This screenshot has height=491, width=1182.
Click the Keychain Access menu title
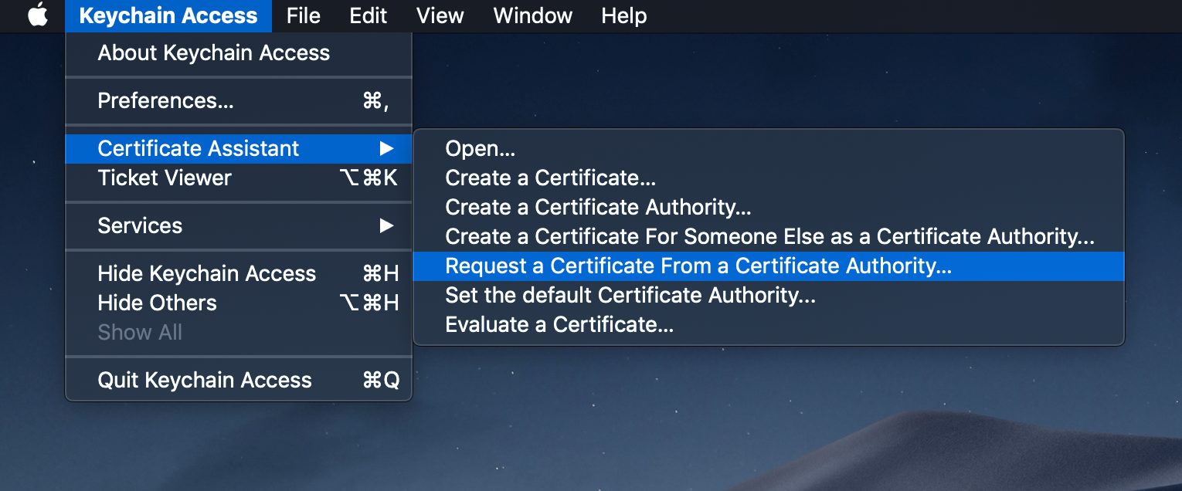click(168, 15)
